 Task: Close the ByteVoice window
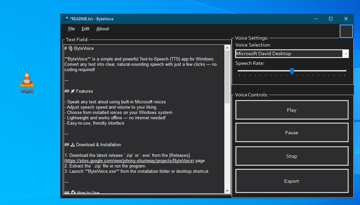coord(346,19)
